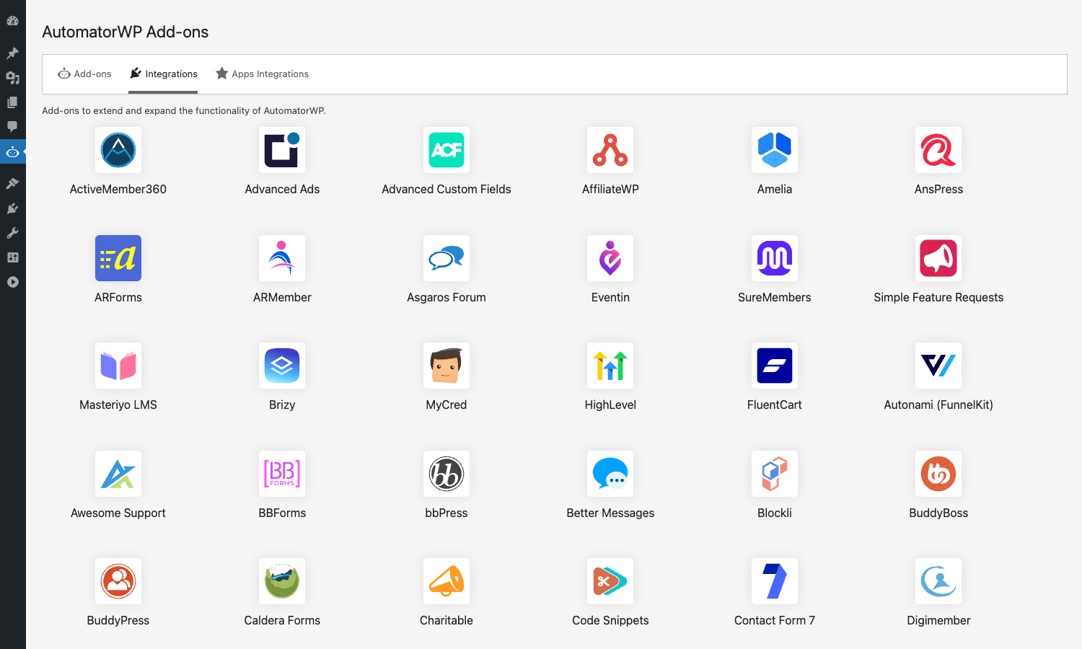Click the Brizy thumbnail
This screenshot has height=649, width=1082.
click(x=282, y=366)
